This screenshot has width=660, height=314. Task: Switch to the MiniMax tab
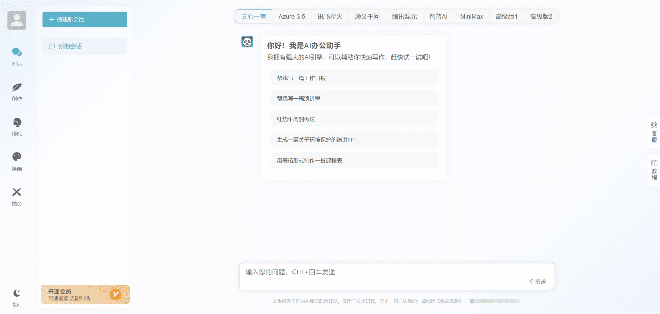click(x=471, y=16)
